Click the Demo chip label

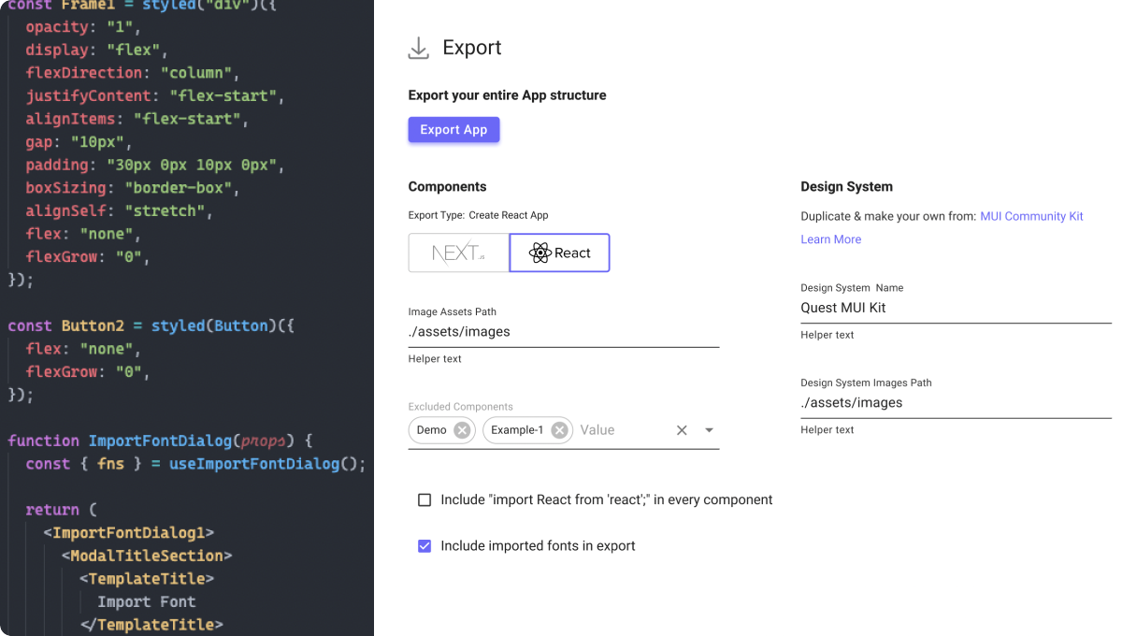431,430
